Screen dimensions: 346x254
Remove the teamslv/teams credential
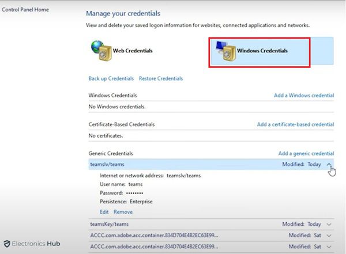(123, 212)
